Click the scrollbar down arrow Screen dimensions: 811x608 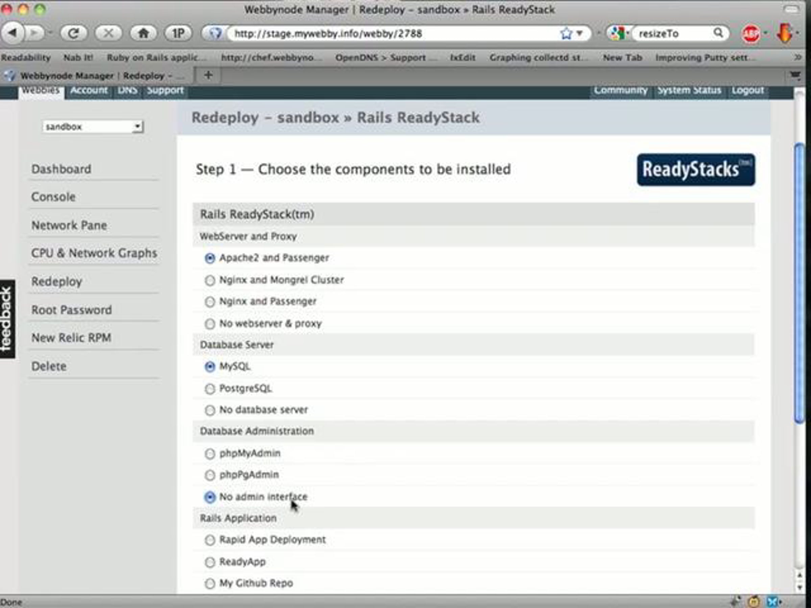[799, 587]
